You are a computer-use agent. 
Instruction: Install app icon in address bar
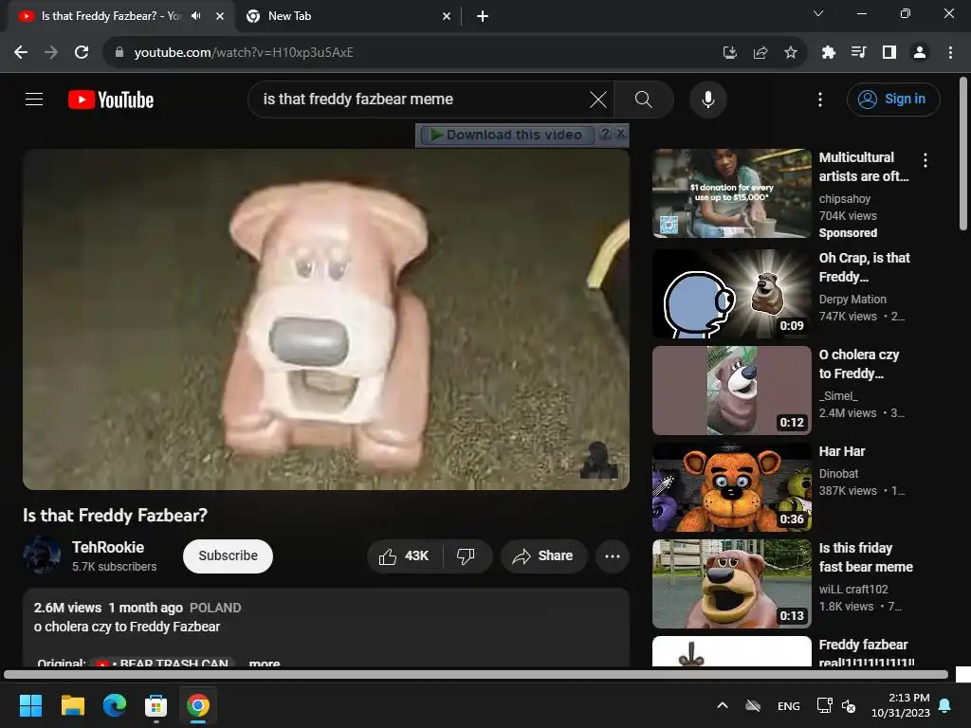[x=729, y=53]
